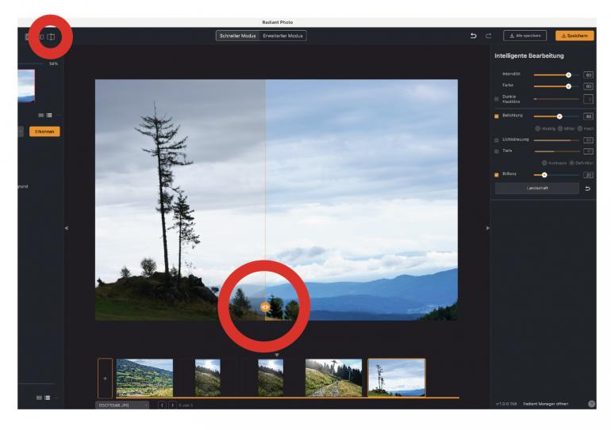Image resolution: width=611 pixels, height=430 pixels.
Task: Select the hillside path with trees thumbnail
Action: coord(333,378)
